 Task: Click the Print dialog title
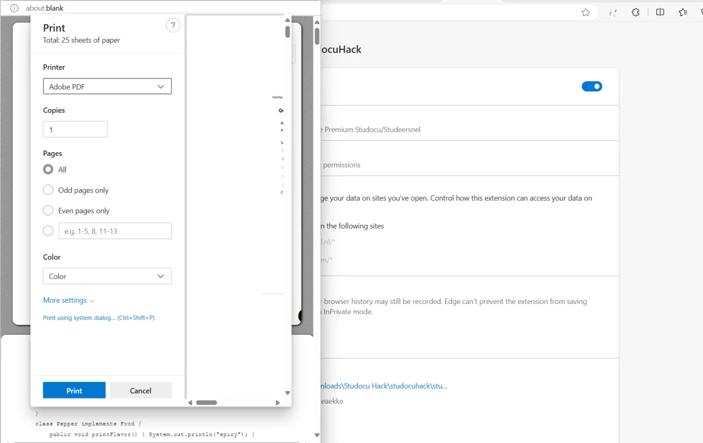54,28
